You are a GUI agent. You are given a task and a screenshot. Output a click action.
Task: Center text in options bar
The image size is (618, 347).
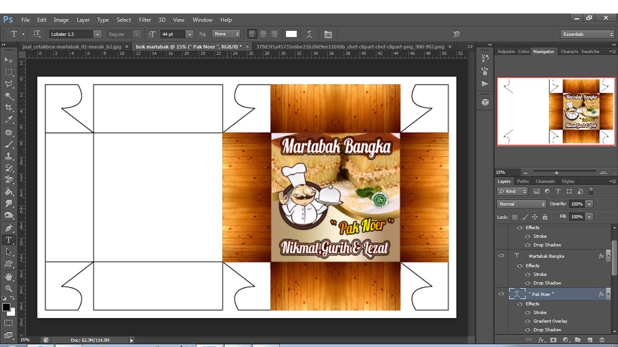(263, 34)
